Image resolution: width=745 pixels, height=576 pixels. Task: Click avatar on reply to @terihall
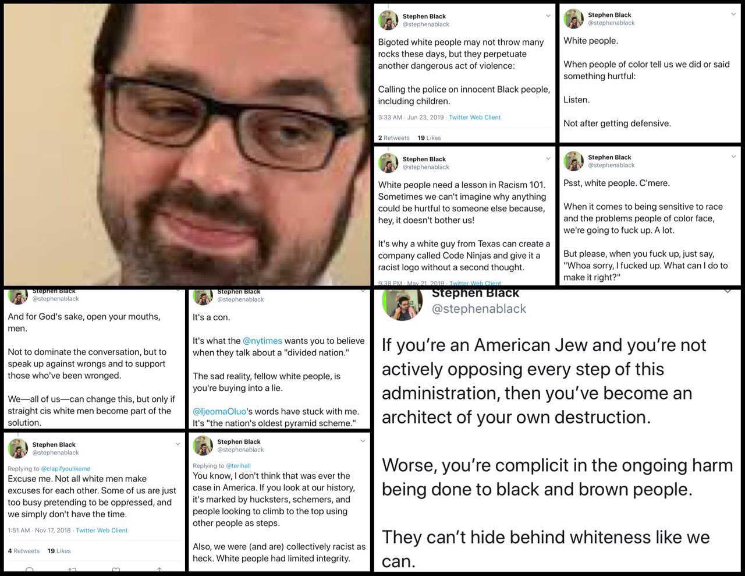pos(203,446)
